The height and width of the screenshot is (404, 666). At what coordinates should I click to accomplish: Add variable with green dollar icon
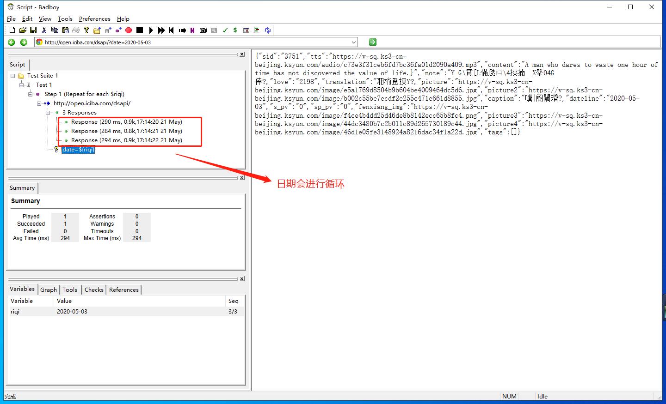tap(235, 30)
